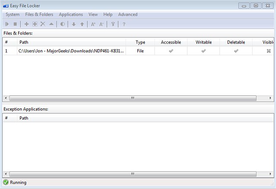This screenshot has width=276, height=189.
Task: Toggle Writable checkmark for NDP461 file
Action: coord(203,51)
